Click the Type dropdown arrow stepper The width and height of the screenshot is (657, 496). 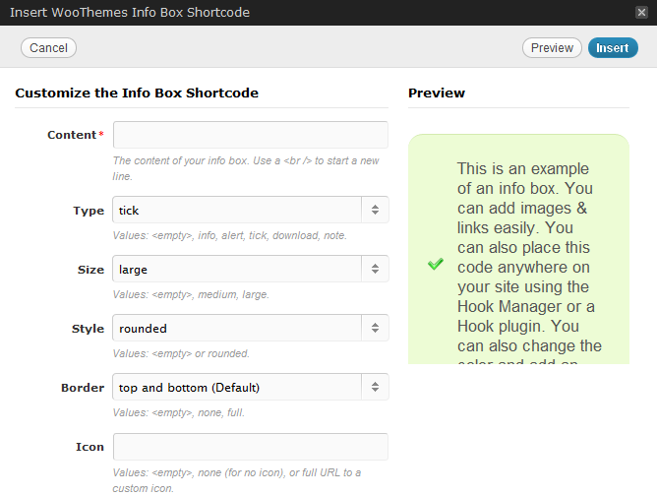(375, 210)
